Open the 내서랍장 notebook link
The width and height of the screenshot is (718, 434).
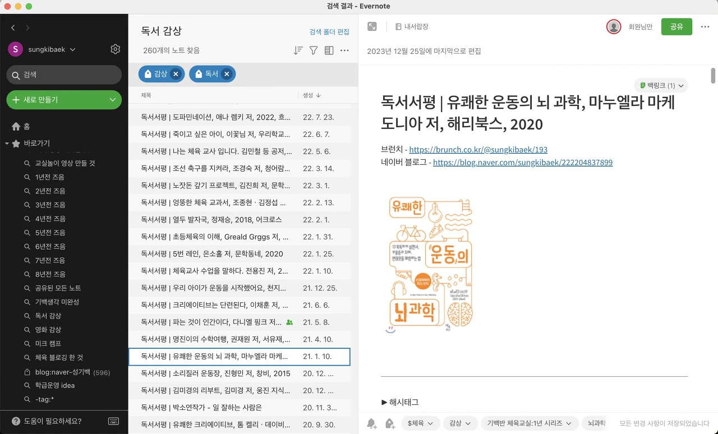click(412, 26)
